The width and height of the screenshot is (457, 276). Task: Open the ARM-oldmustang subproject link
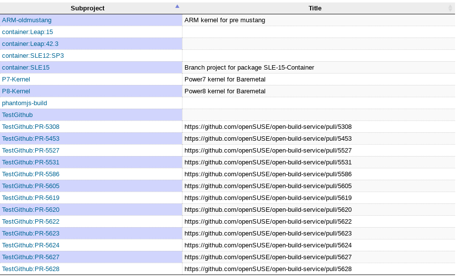(27, 20)
